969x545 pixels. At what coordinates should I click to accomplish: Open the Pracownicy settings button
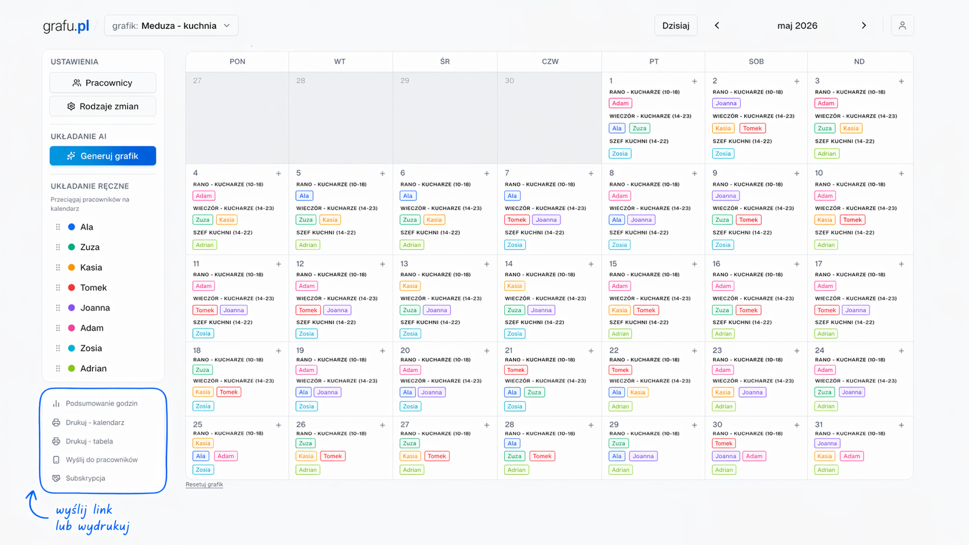click(x=103, y=83)
